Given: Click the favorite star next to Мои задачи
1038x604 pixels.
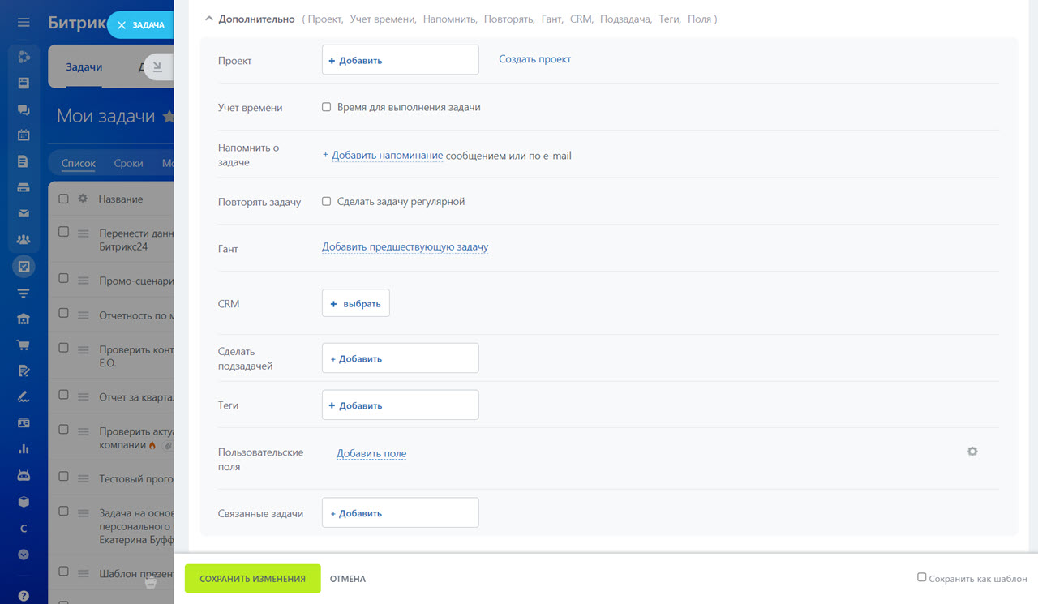Looking at the screenshot, I should pyautogui.click(x=169, y=117).
